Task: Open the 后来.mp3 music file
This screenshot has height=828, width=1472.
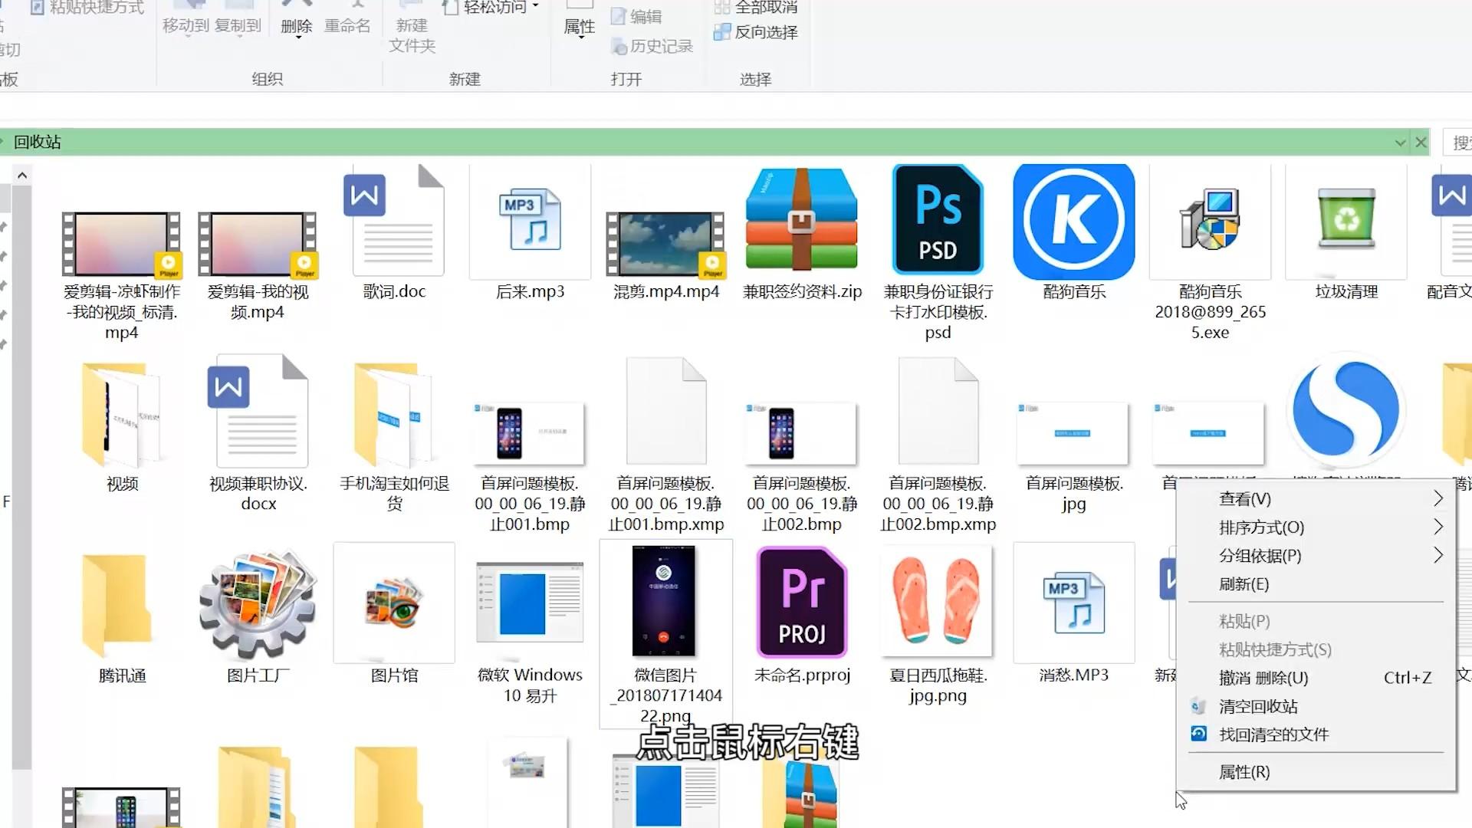Action: [530, 220]
